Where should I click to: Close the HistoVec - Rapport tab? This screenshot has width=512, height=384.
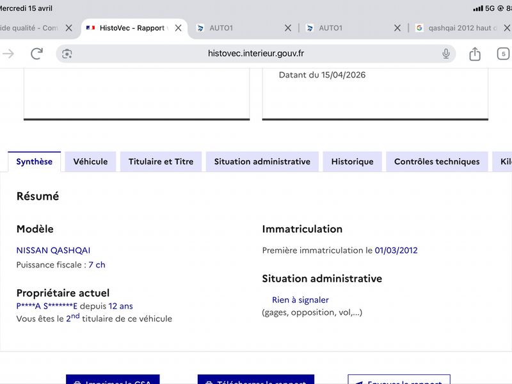pyautogui.click(x=179, y=28)
